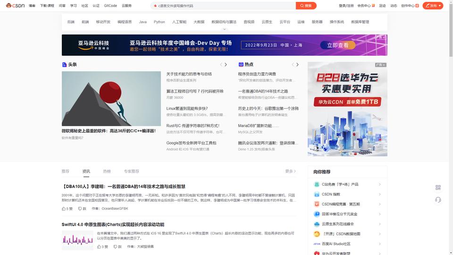The image size is (453, 255).
Task: Click 更多 link in feed tabs
Action: coord(290,171)
